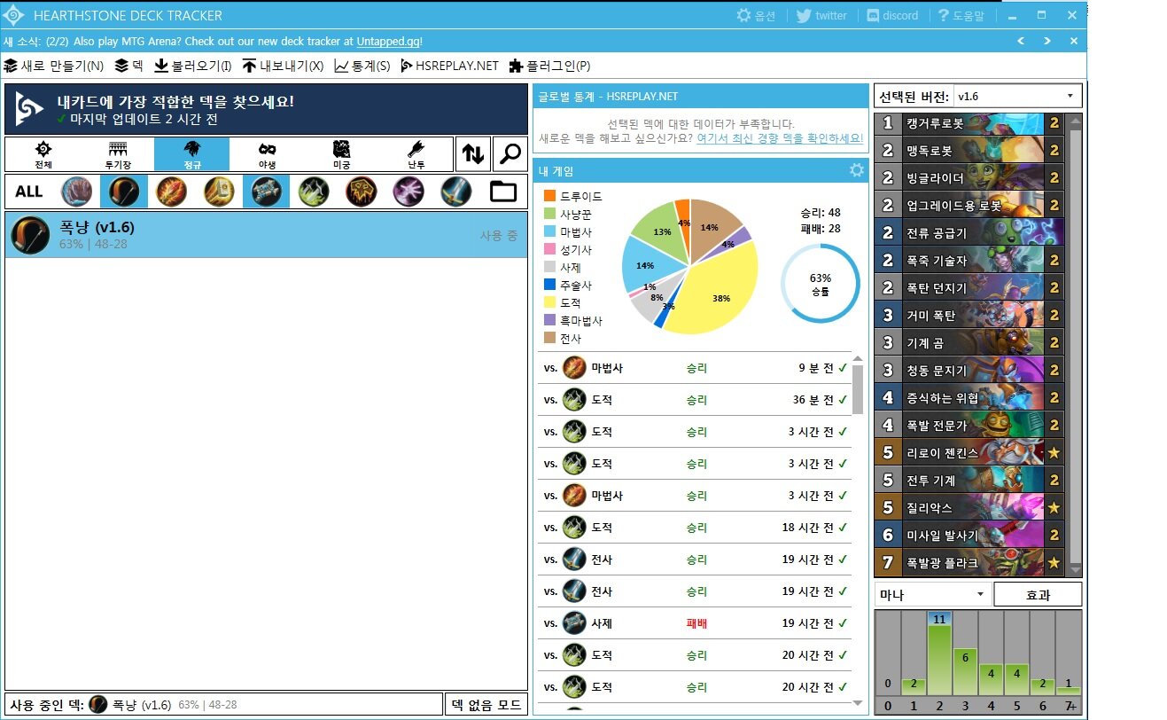Click the star on 질리악스 card
This screenshot has height=720, width=1167.
[1054, 508]
